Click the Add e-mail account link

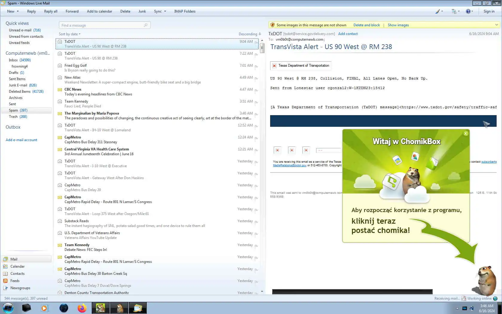coord(22,140)
